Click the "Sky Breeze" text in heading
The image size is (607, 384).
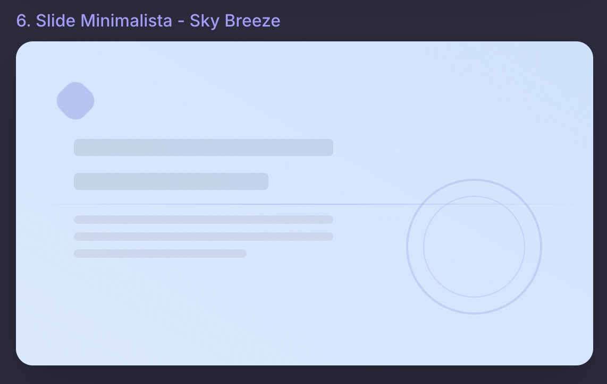[x=235, y=21]
